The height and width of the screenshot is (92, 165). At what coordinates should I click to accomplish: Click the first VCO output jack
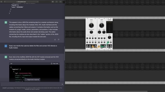click(x=87, y=46)
